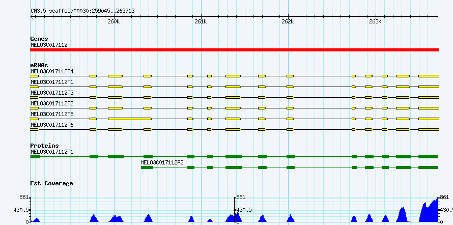
Task: Click the MELO3C017112T6 transcript label
Action: click(x=52, y=125)
